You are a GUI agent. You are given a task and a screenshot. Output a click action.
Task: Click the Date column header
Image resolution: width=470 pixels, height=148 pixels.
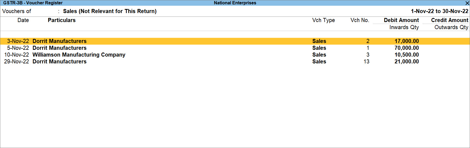pyautogui.click(x=23, y=20)
